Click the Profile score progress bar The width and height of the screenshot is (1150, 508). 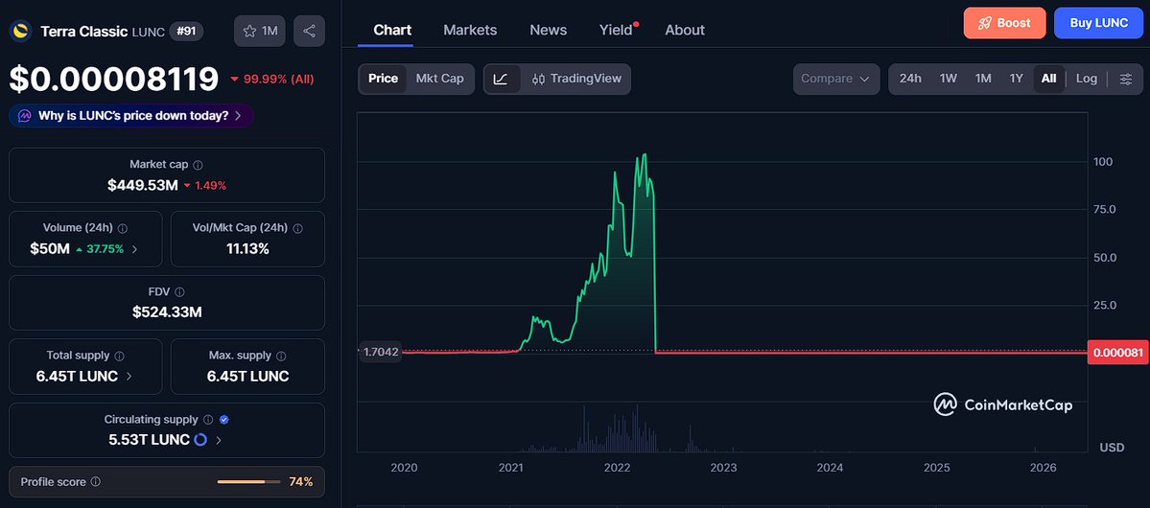(x=248, y=482)
